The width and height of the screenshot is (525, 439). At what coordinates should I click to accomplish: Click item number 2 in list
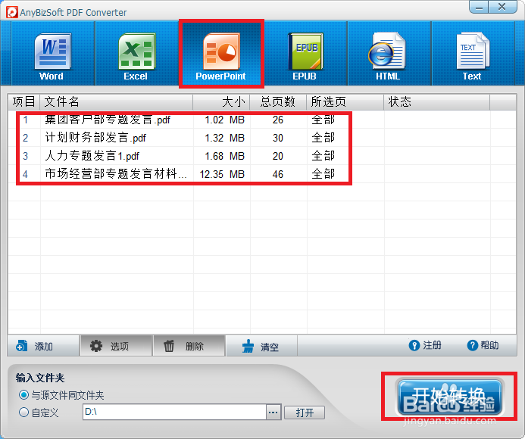pyautogui.click(x=26, y=138)
